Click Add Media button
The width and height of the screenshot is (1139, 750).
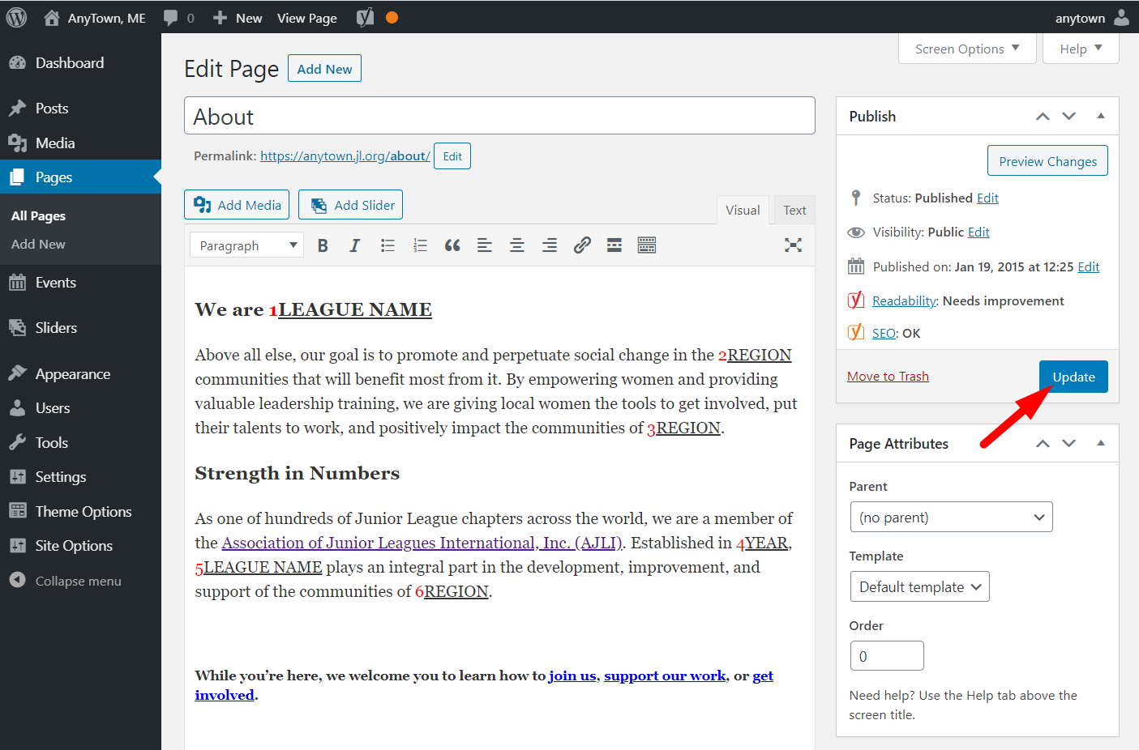coord(237,205)
